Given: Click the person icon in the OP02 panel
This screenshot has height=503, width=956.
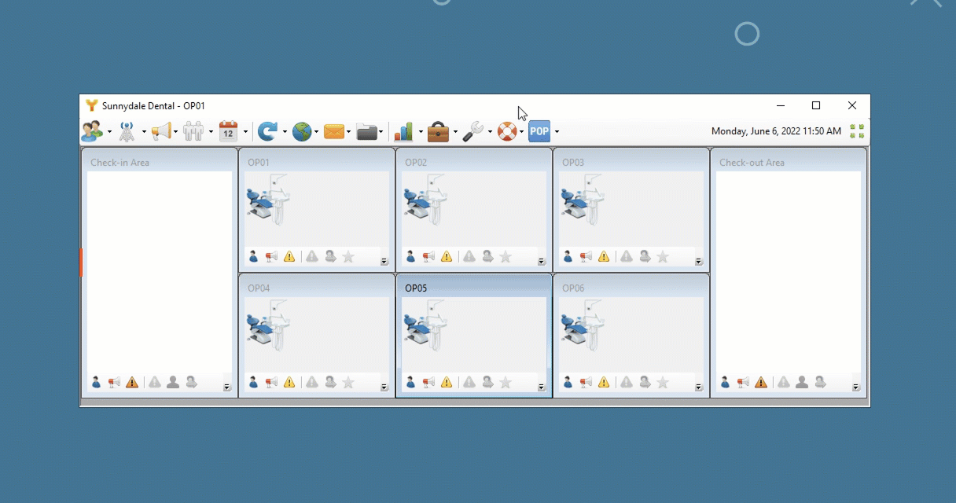Looking at the screenshot, I should click(410, 256).
